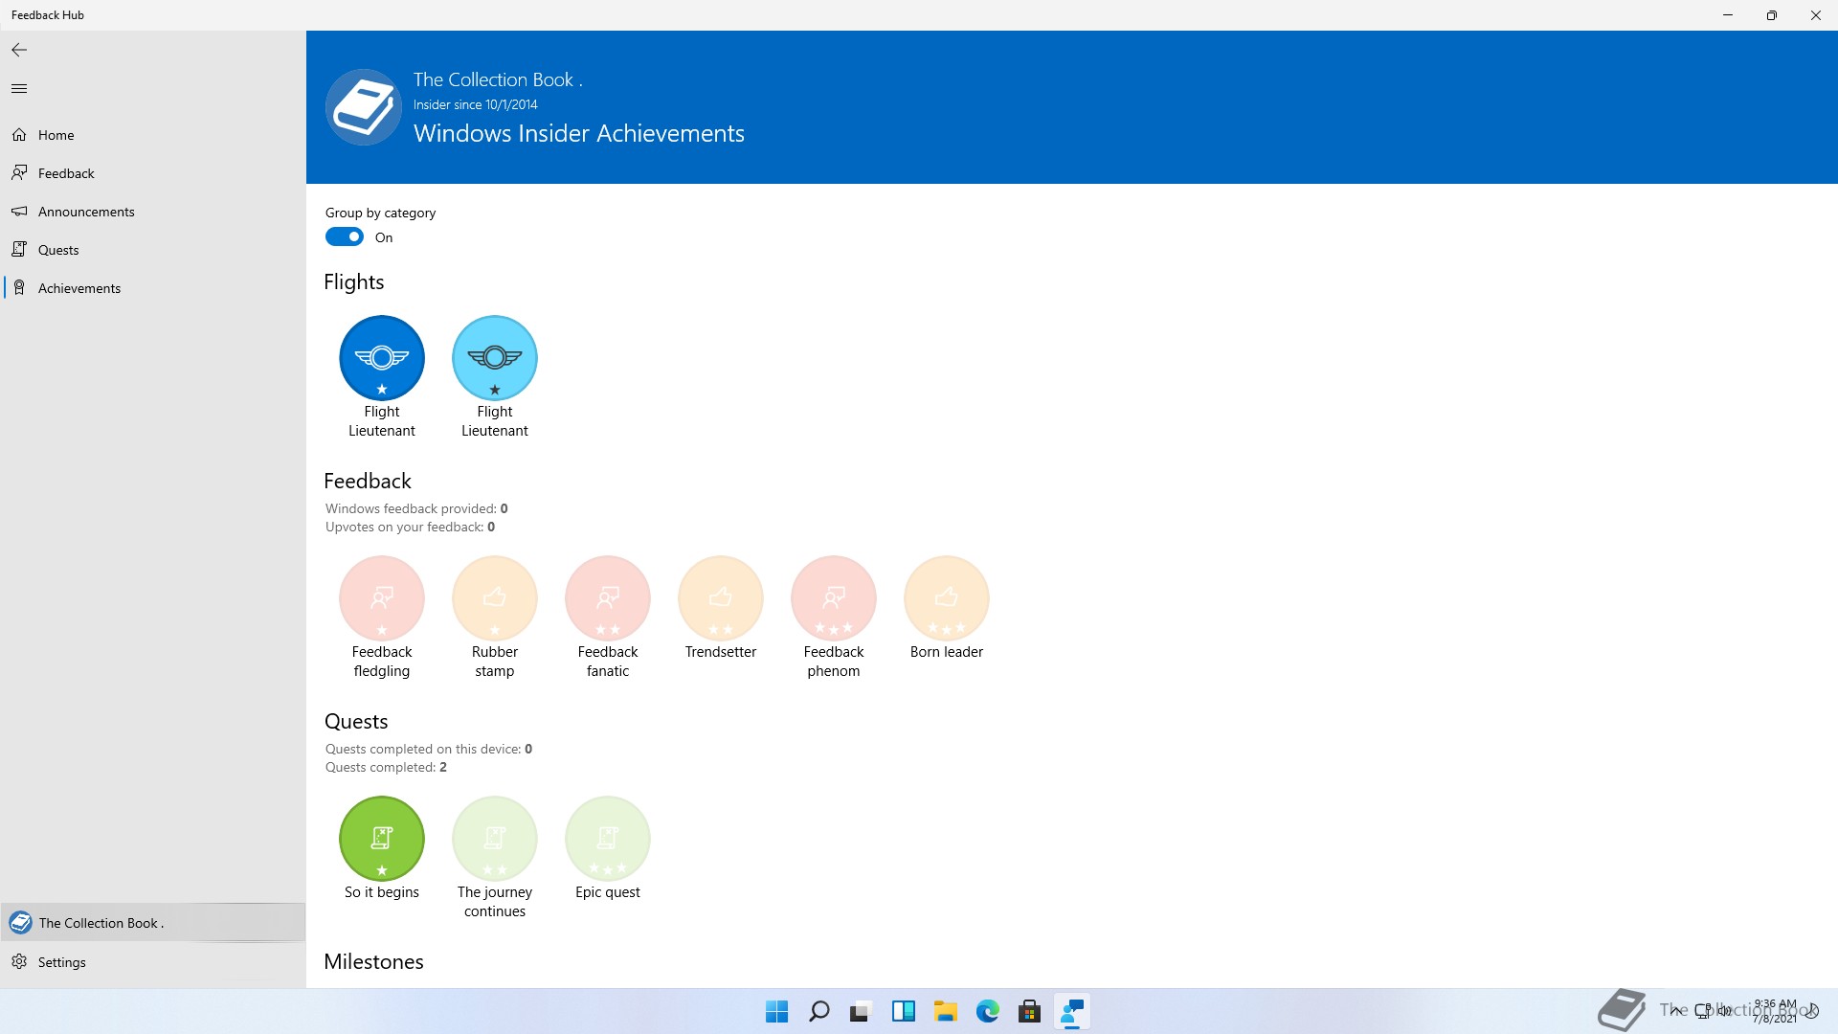
Task: Collapse the hamburger navigation menu
Action: [x=19, y=89]
